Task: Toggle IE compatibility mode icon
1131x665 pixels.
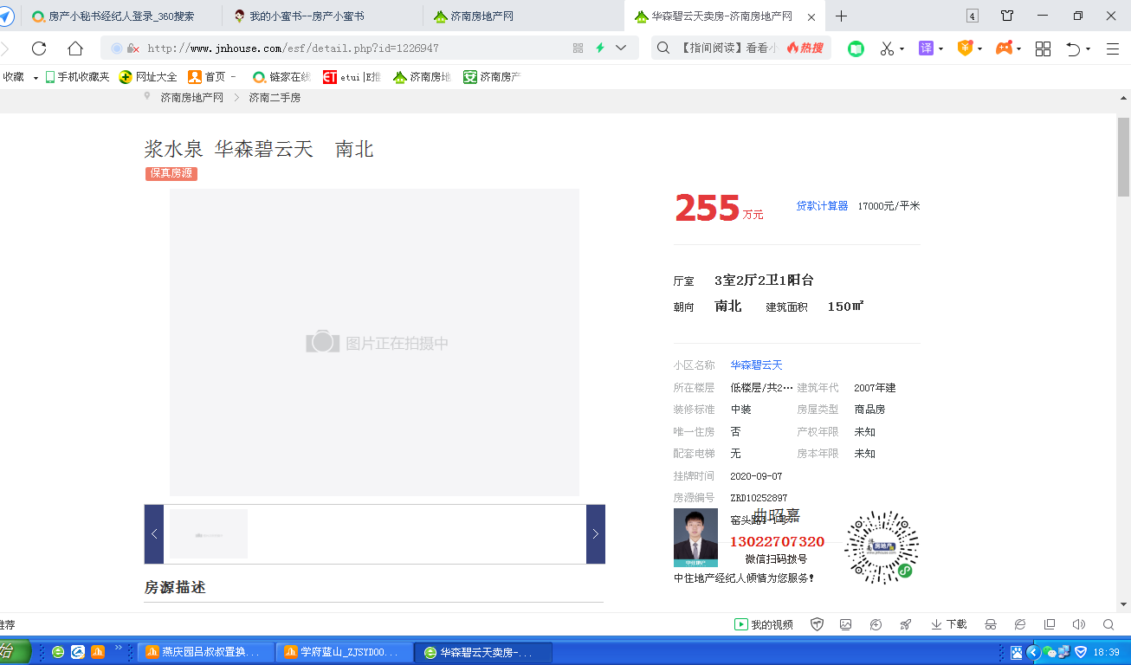Action: click(1019, 623)
